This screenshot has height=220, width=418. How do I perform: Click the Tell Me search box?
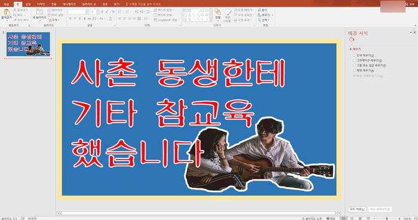[x=143, y=4]
